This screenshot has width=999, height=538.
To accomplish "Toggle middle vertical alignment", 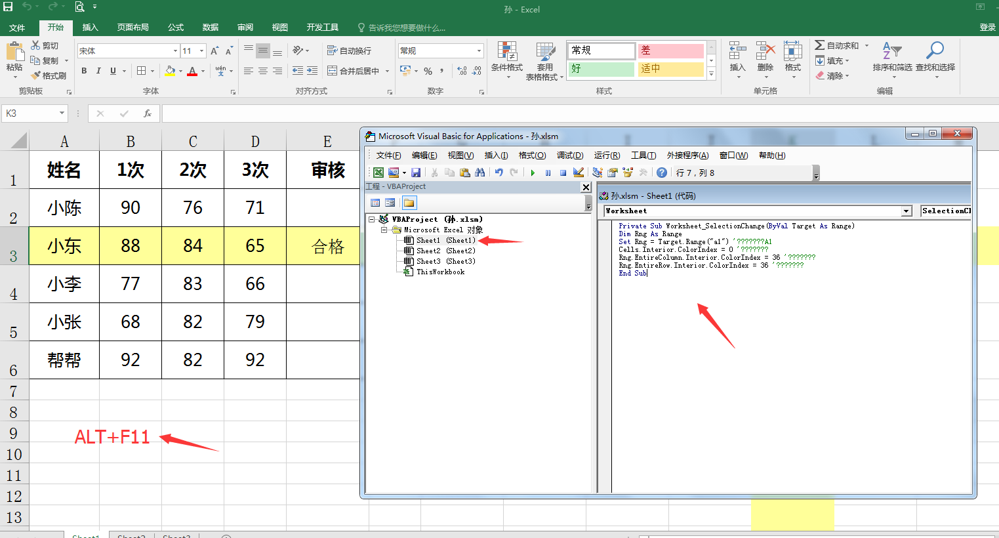I will pos(263,51).
